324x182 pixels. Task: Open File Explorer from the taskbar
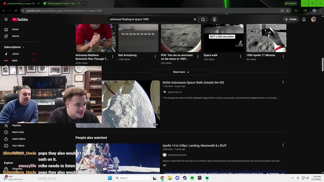coord(170,178)
